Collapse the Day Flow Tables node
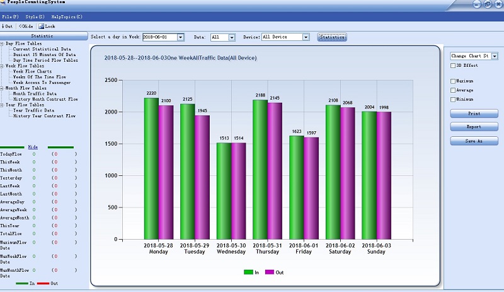Image resolution: width=504 pixels, height=292 pixels. 2,44
